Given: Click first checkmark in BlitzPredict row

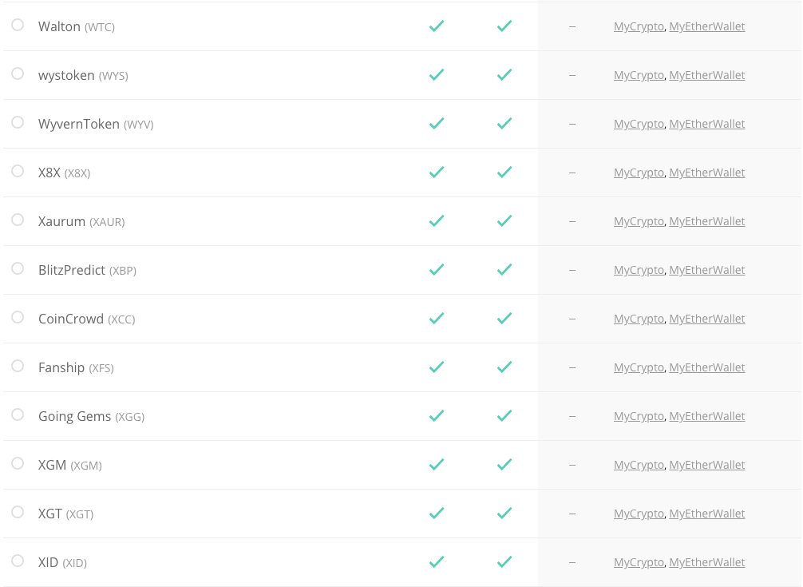Looking at the screenshot, I should coord(437,269).
